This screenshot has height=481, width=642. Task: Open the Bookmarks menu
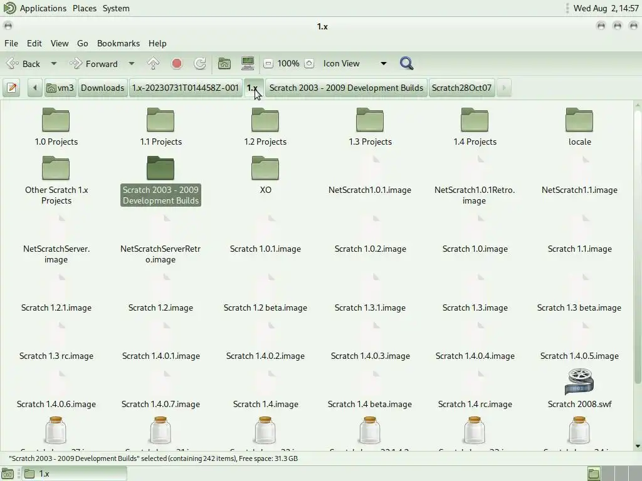(118, 43)
